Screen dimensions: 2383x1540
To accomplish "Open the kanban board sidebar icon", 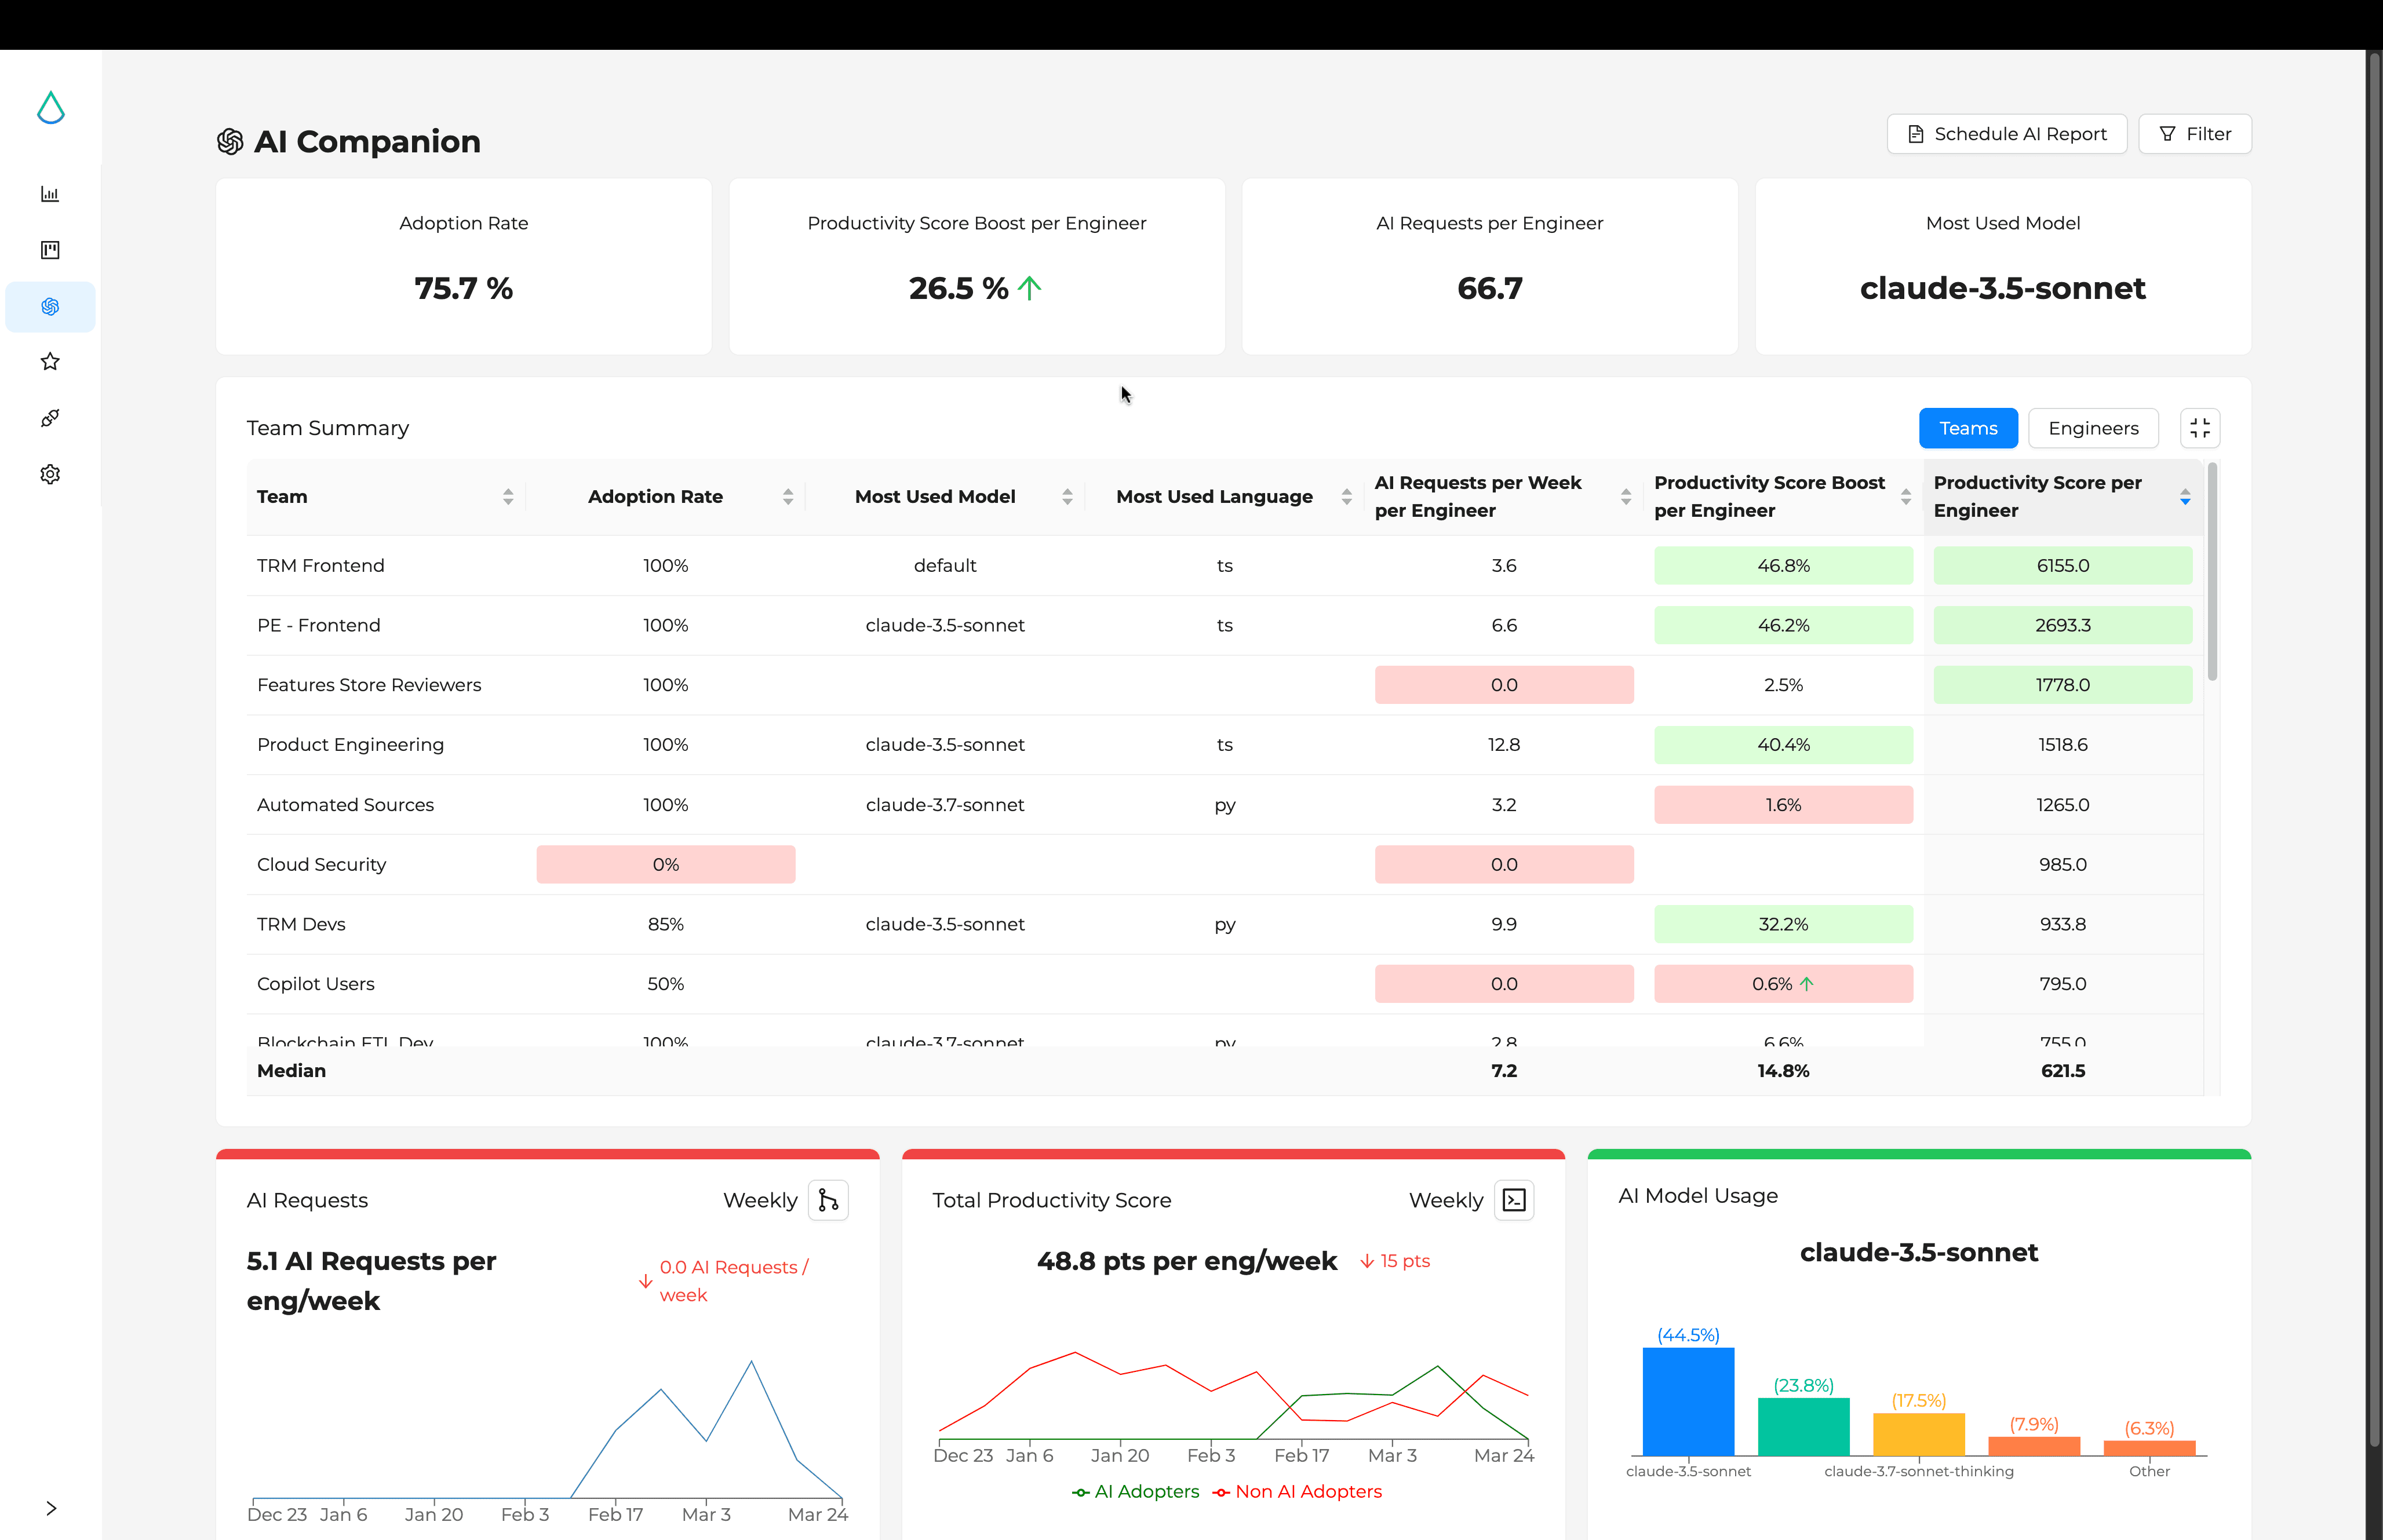I will tap(50, 250).
